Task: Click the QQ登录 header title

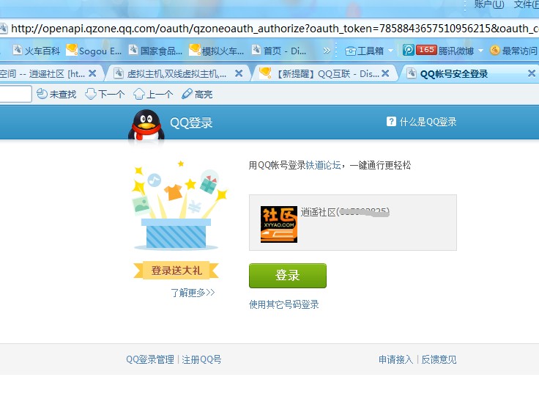Action: pyautogui.click(x=191, y=123)
